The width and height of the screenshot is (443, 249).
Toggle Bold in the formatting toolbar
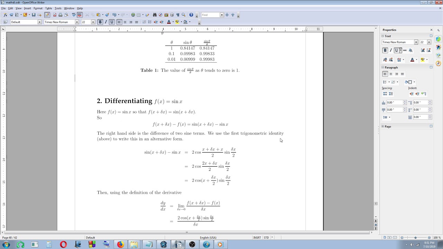point(100,22)
